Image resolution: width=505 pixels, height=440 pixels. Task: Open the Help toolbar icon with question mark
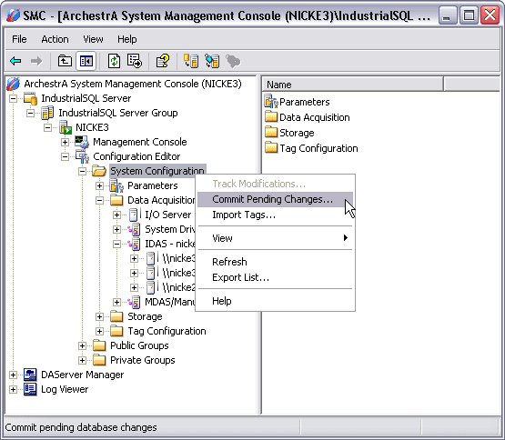pos(163,61)
